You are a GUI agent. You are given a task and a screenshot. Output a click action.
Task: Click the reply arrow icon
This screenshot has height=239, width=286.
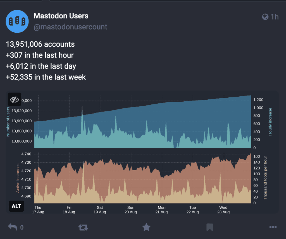(x=13, y=227)
